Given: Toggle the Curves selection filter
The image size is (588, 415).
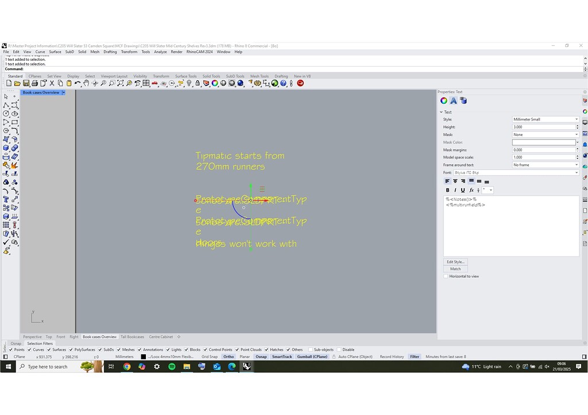Looking at the screenshot, I should pyautogui.click(x=36, y=350).
